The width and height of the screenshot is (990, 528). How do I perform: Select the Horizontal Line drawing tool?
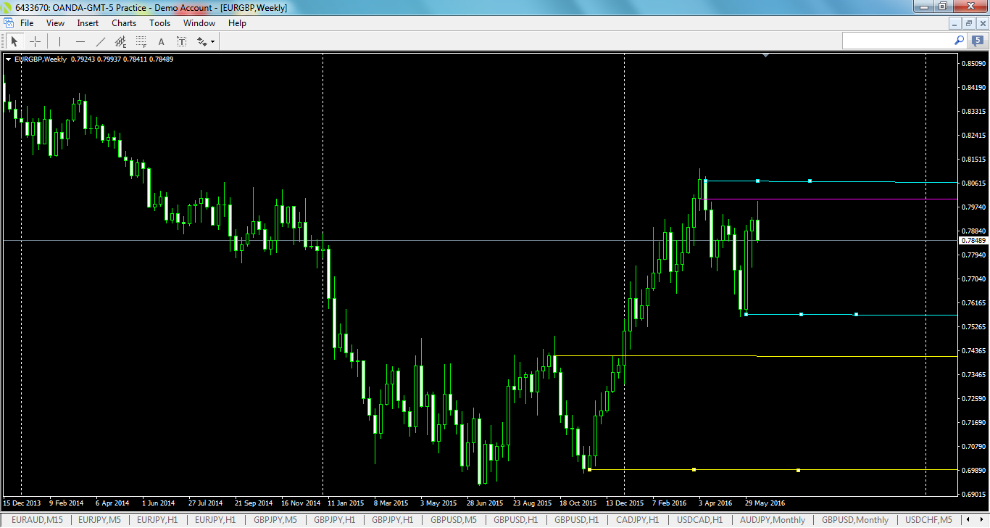(x=80, y=41)
